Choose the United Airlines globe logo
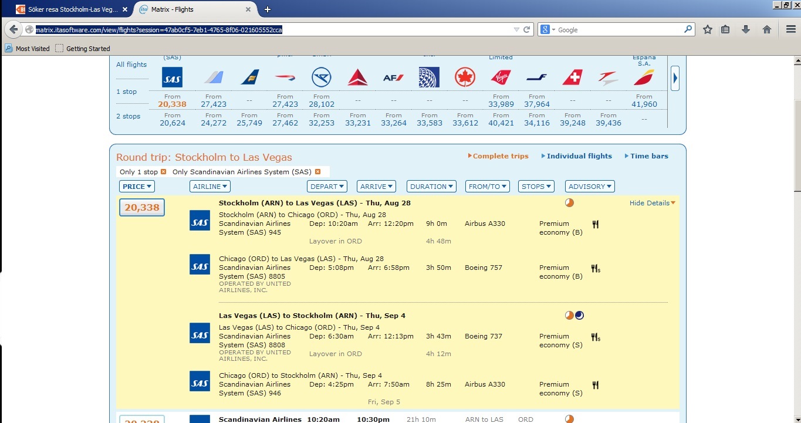 tap(429, 77)
